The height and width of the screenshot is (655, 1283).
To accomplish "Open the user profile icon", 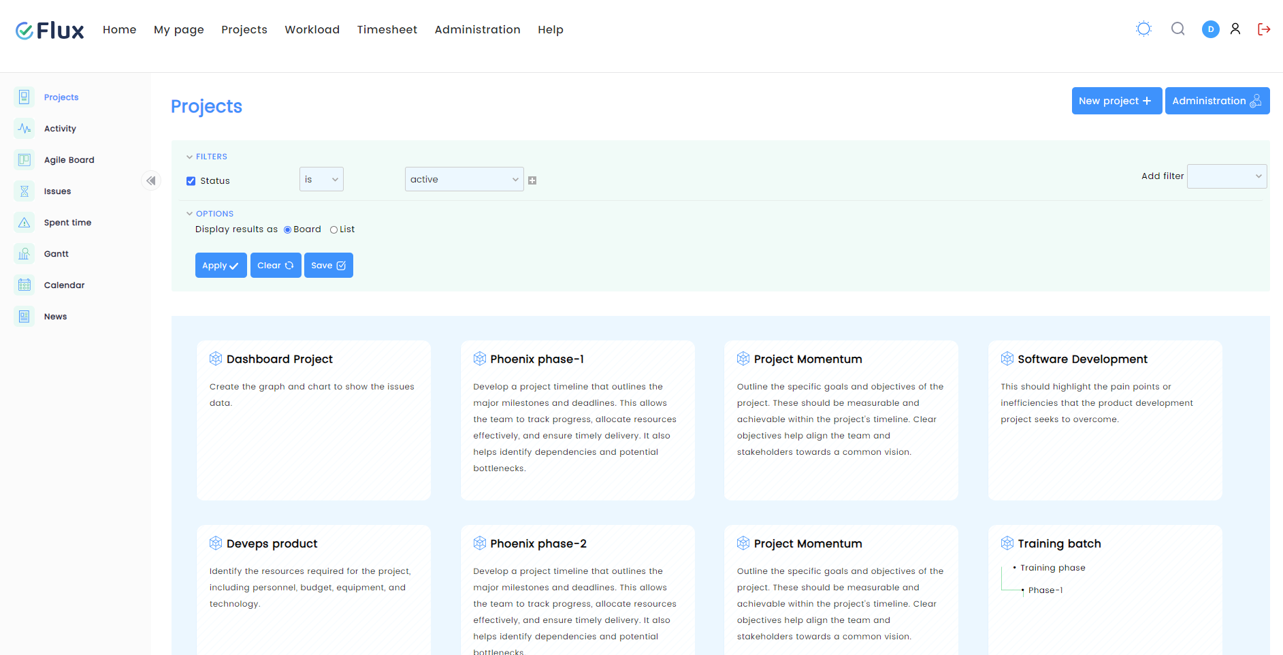I will (x=1235, y=29).
